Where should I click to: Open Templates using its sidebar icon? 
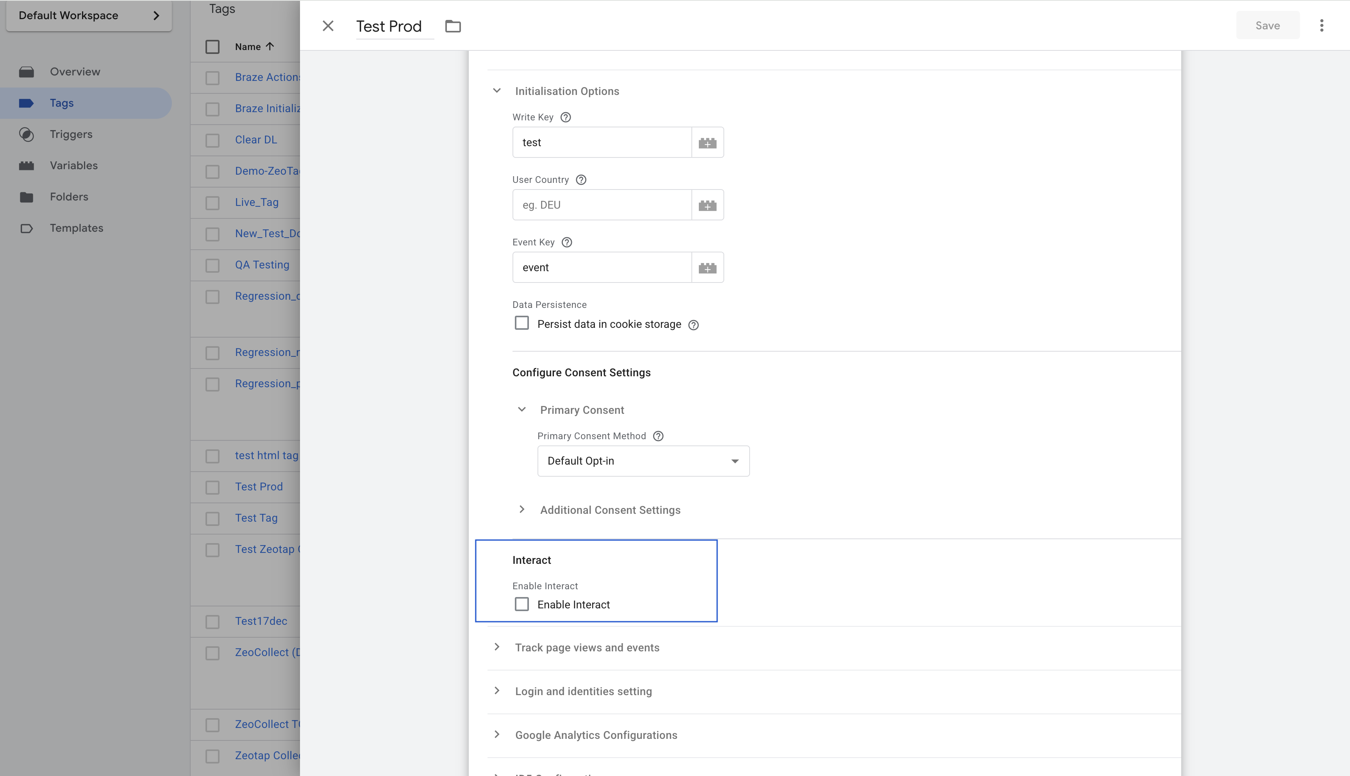point(27,228)
